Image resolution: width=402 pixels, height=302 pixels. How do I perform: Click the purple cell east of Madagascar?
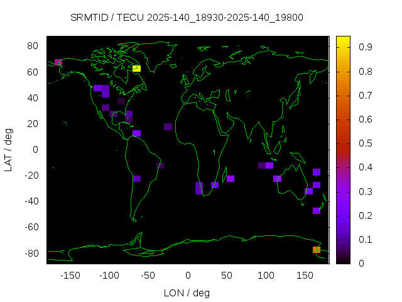click(x=231, y=179)
